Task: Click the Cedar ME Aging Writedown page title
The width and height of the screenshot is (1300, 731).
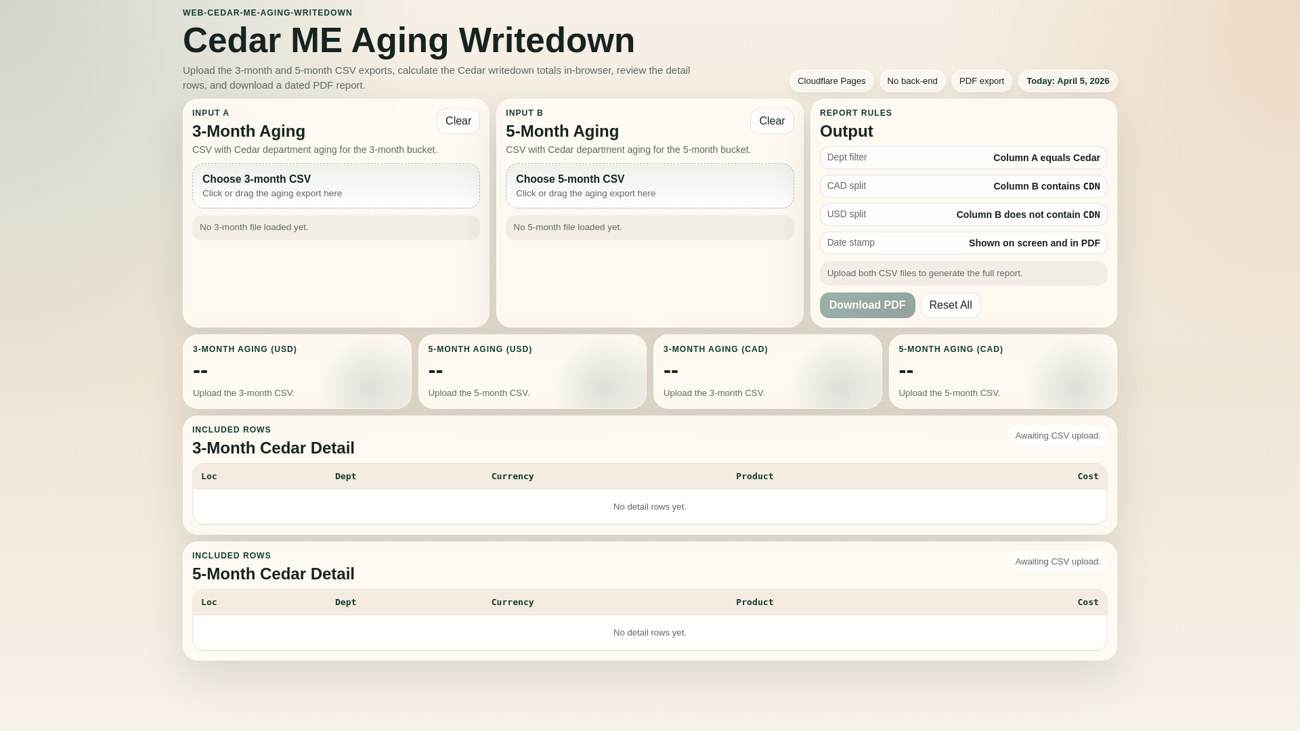Action: point(409,41)
